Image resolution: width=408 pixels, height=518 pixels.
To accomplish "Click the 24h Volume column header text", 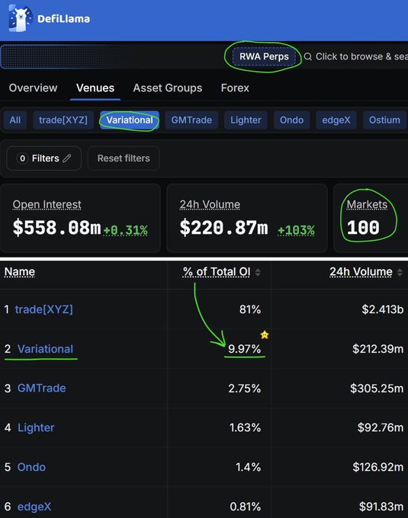I will [x=361, y=272].
